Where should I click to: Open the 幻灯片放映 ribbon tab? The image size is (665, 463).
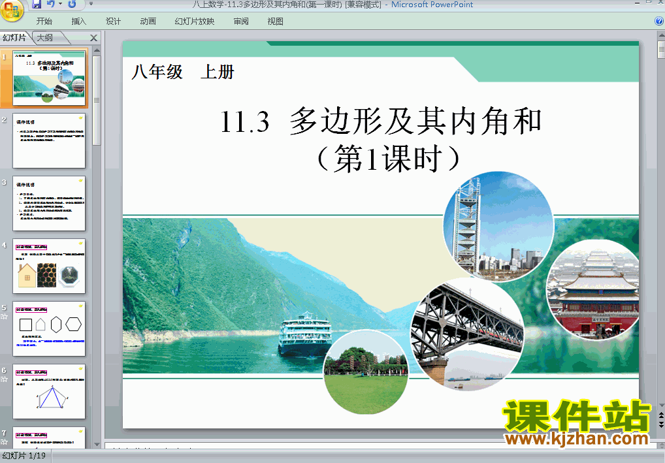[195, 21]
